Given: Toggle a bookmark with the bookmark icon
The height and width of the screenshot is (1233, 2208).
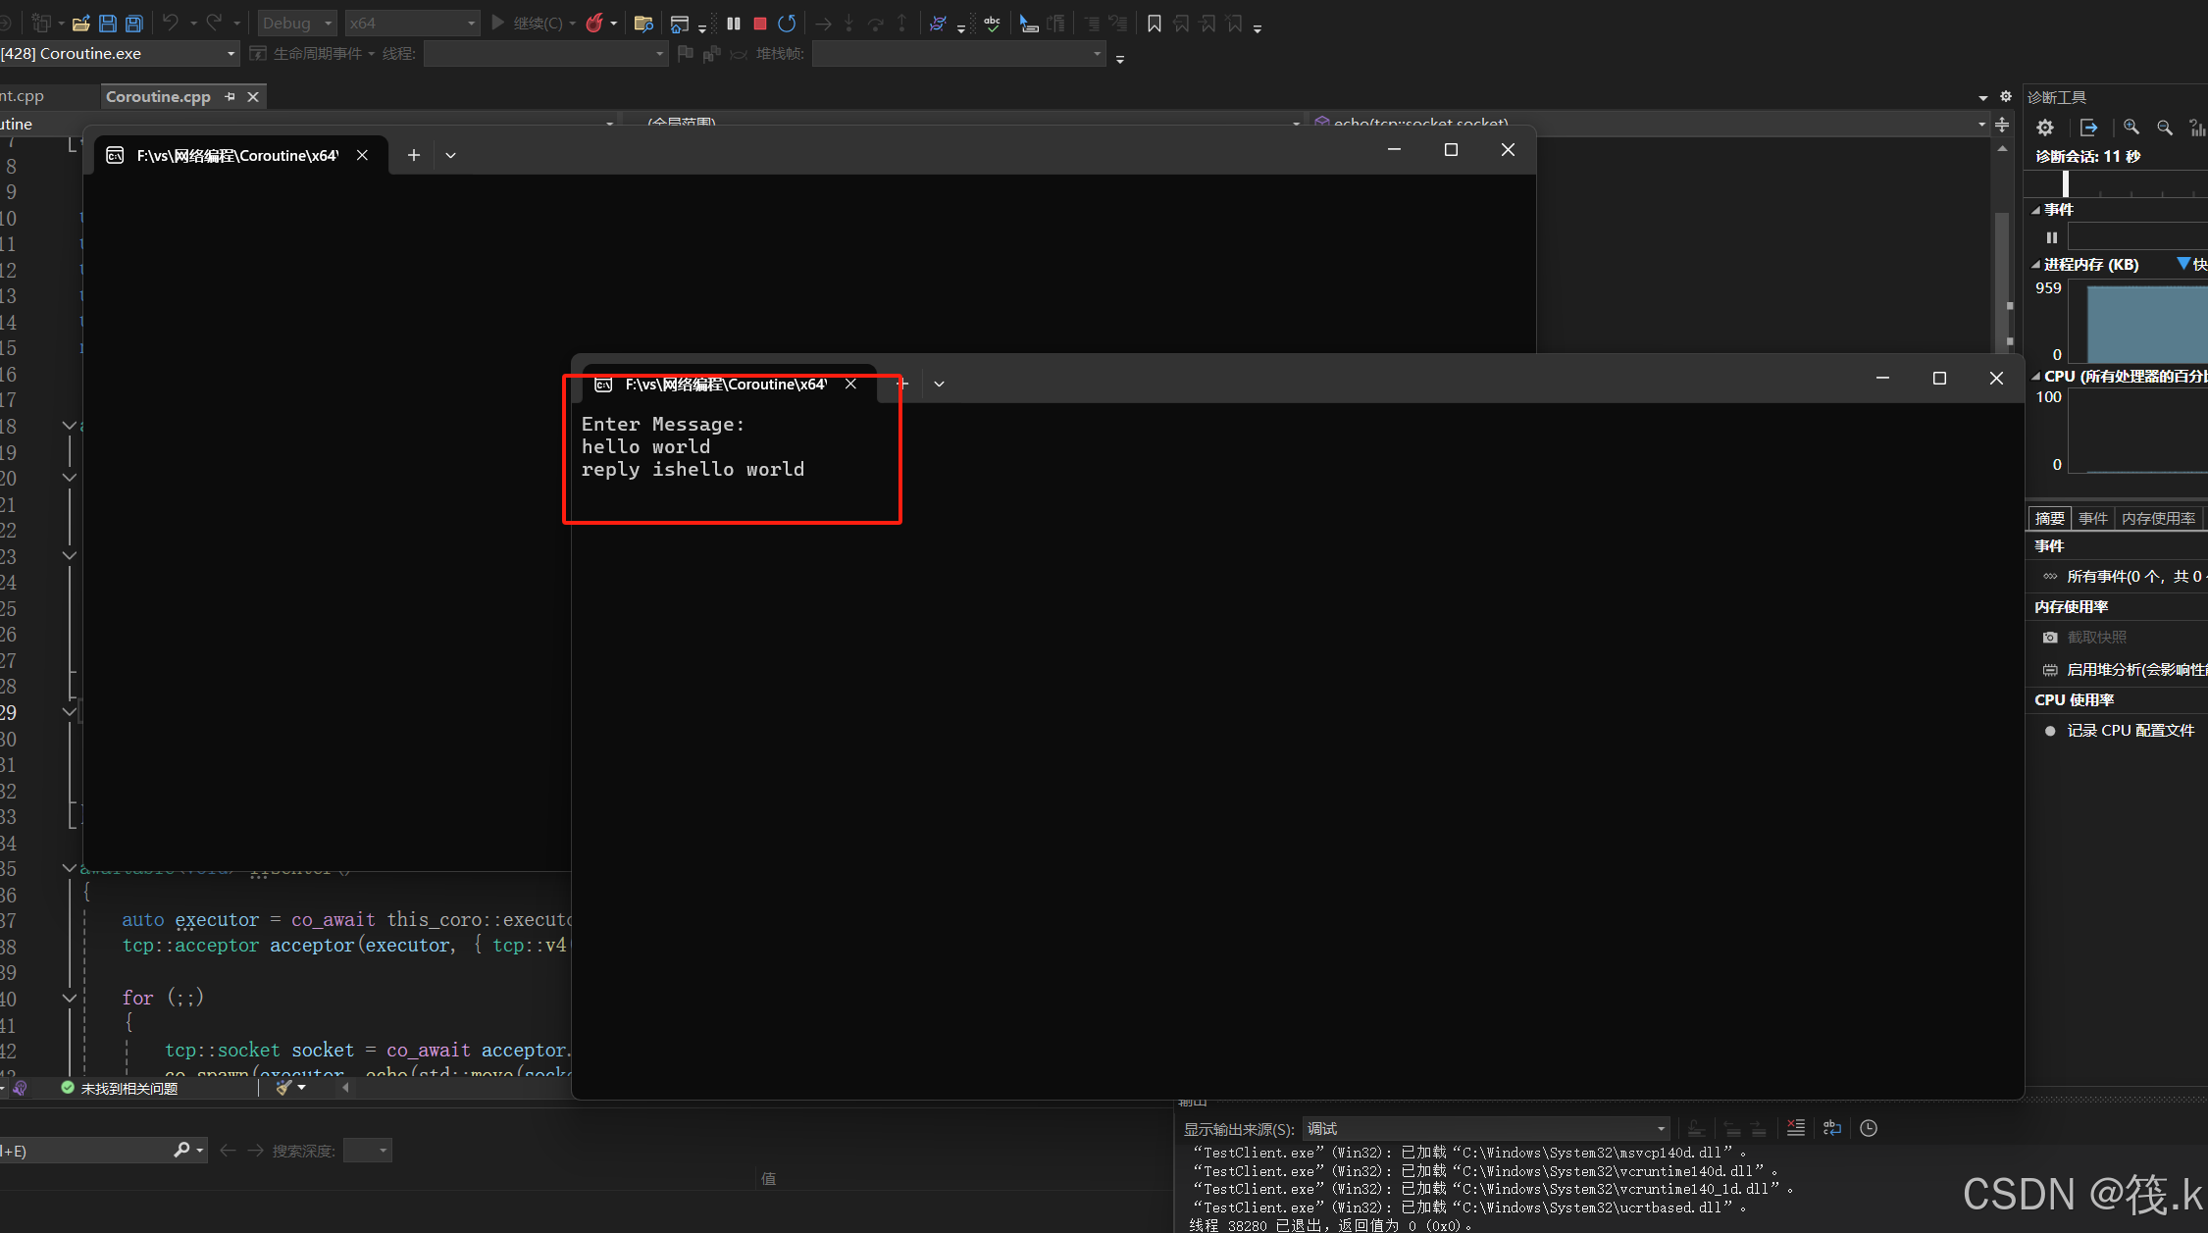Looking at the screenshot, I should (1155, 23).
